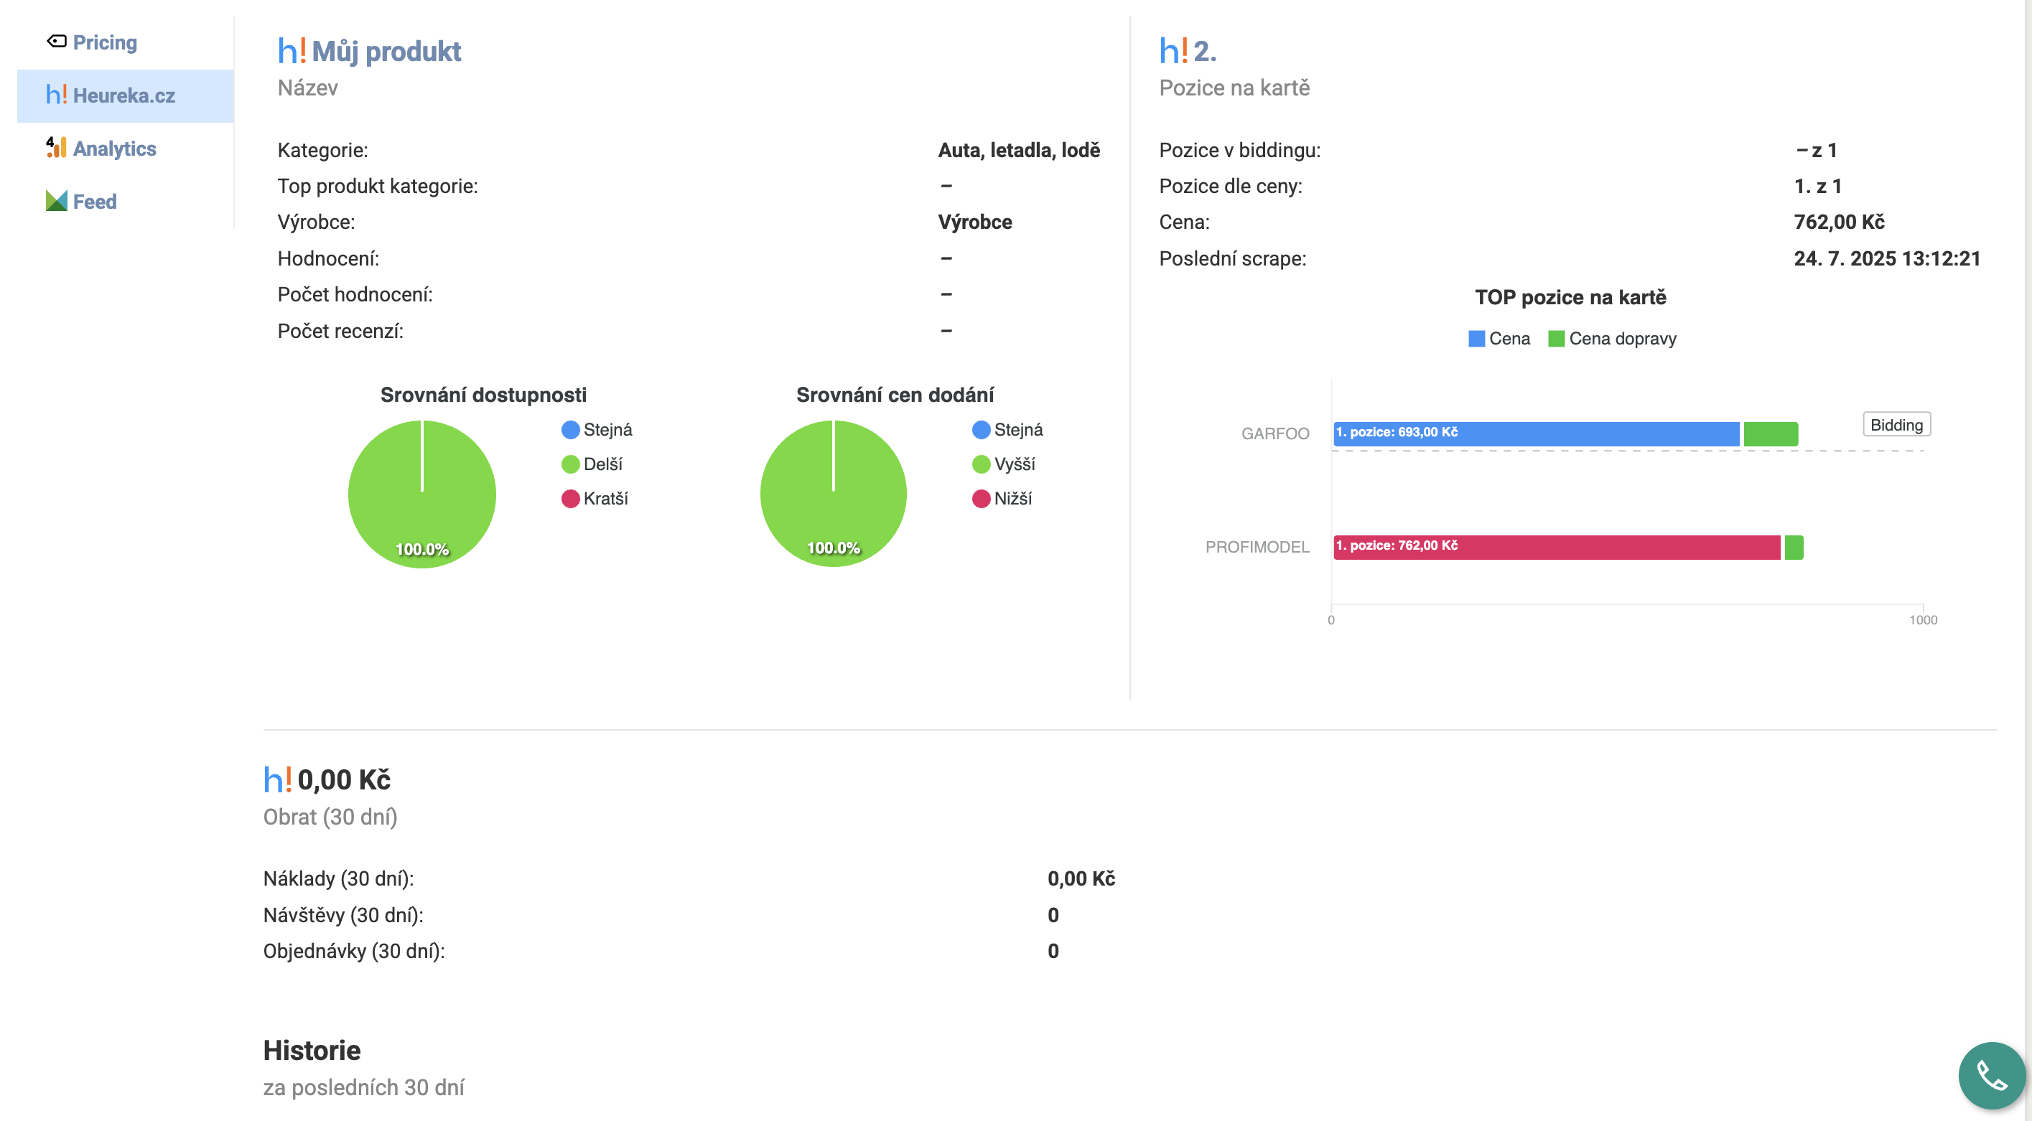
Task: Open the Feed section link
Action: pos(95,202)
